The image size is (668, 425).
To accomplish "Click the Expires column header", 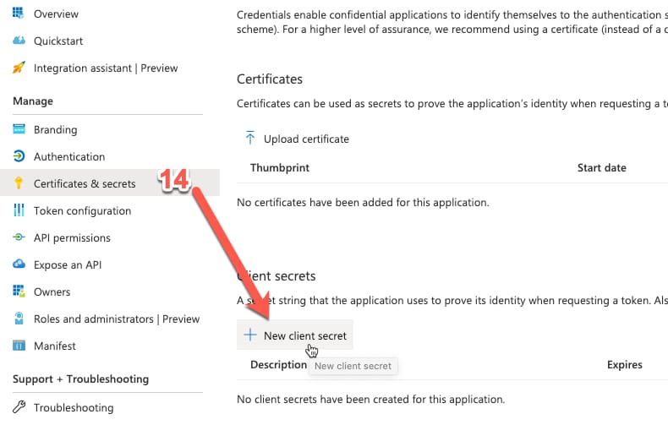I will tap(624, 365).
